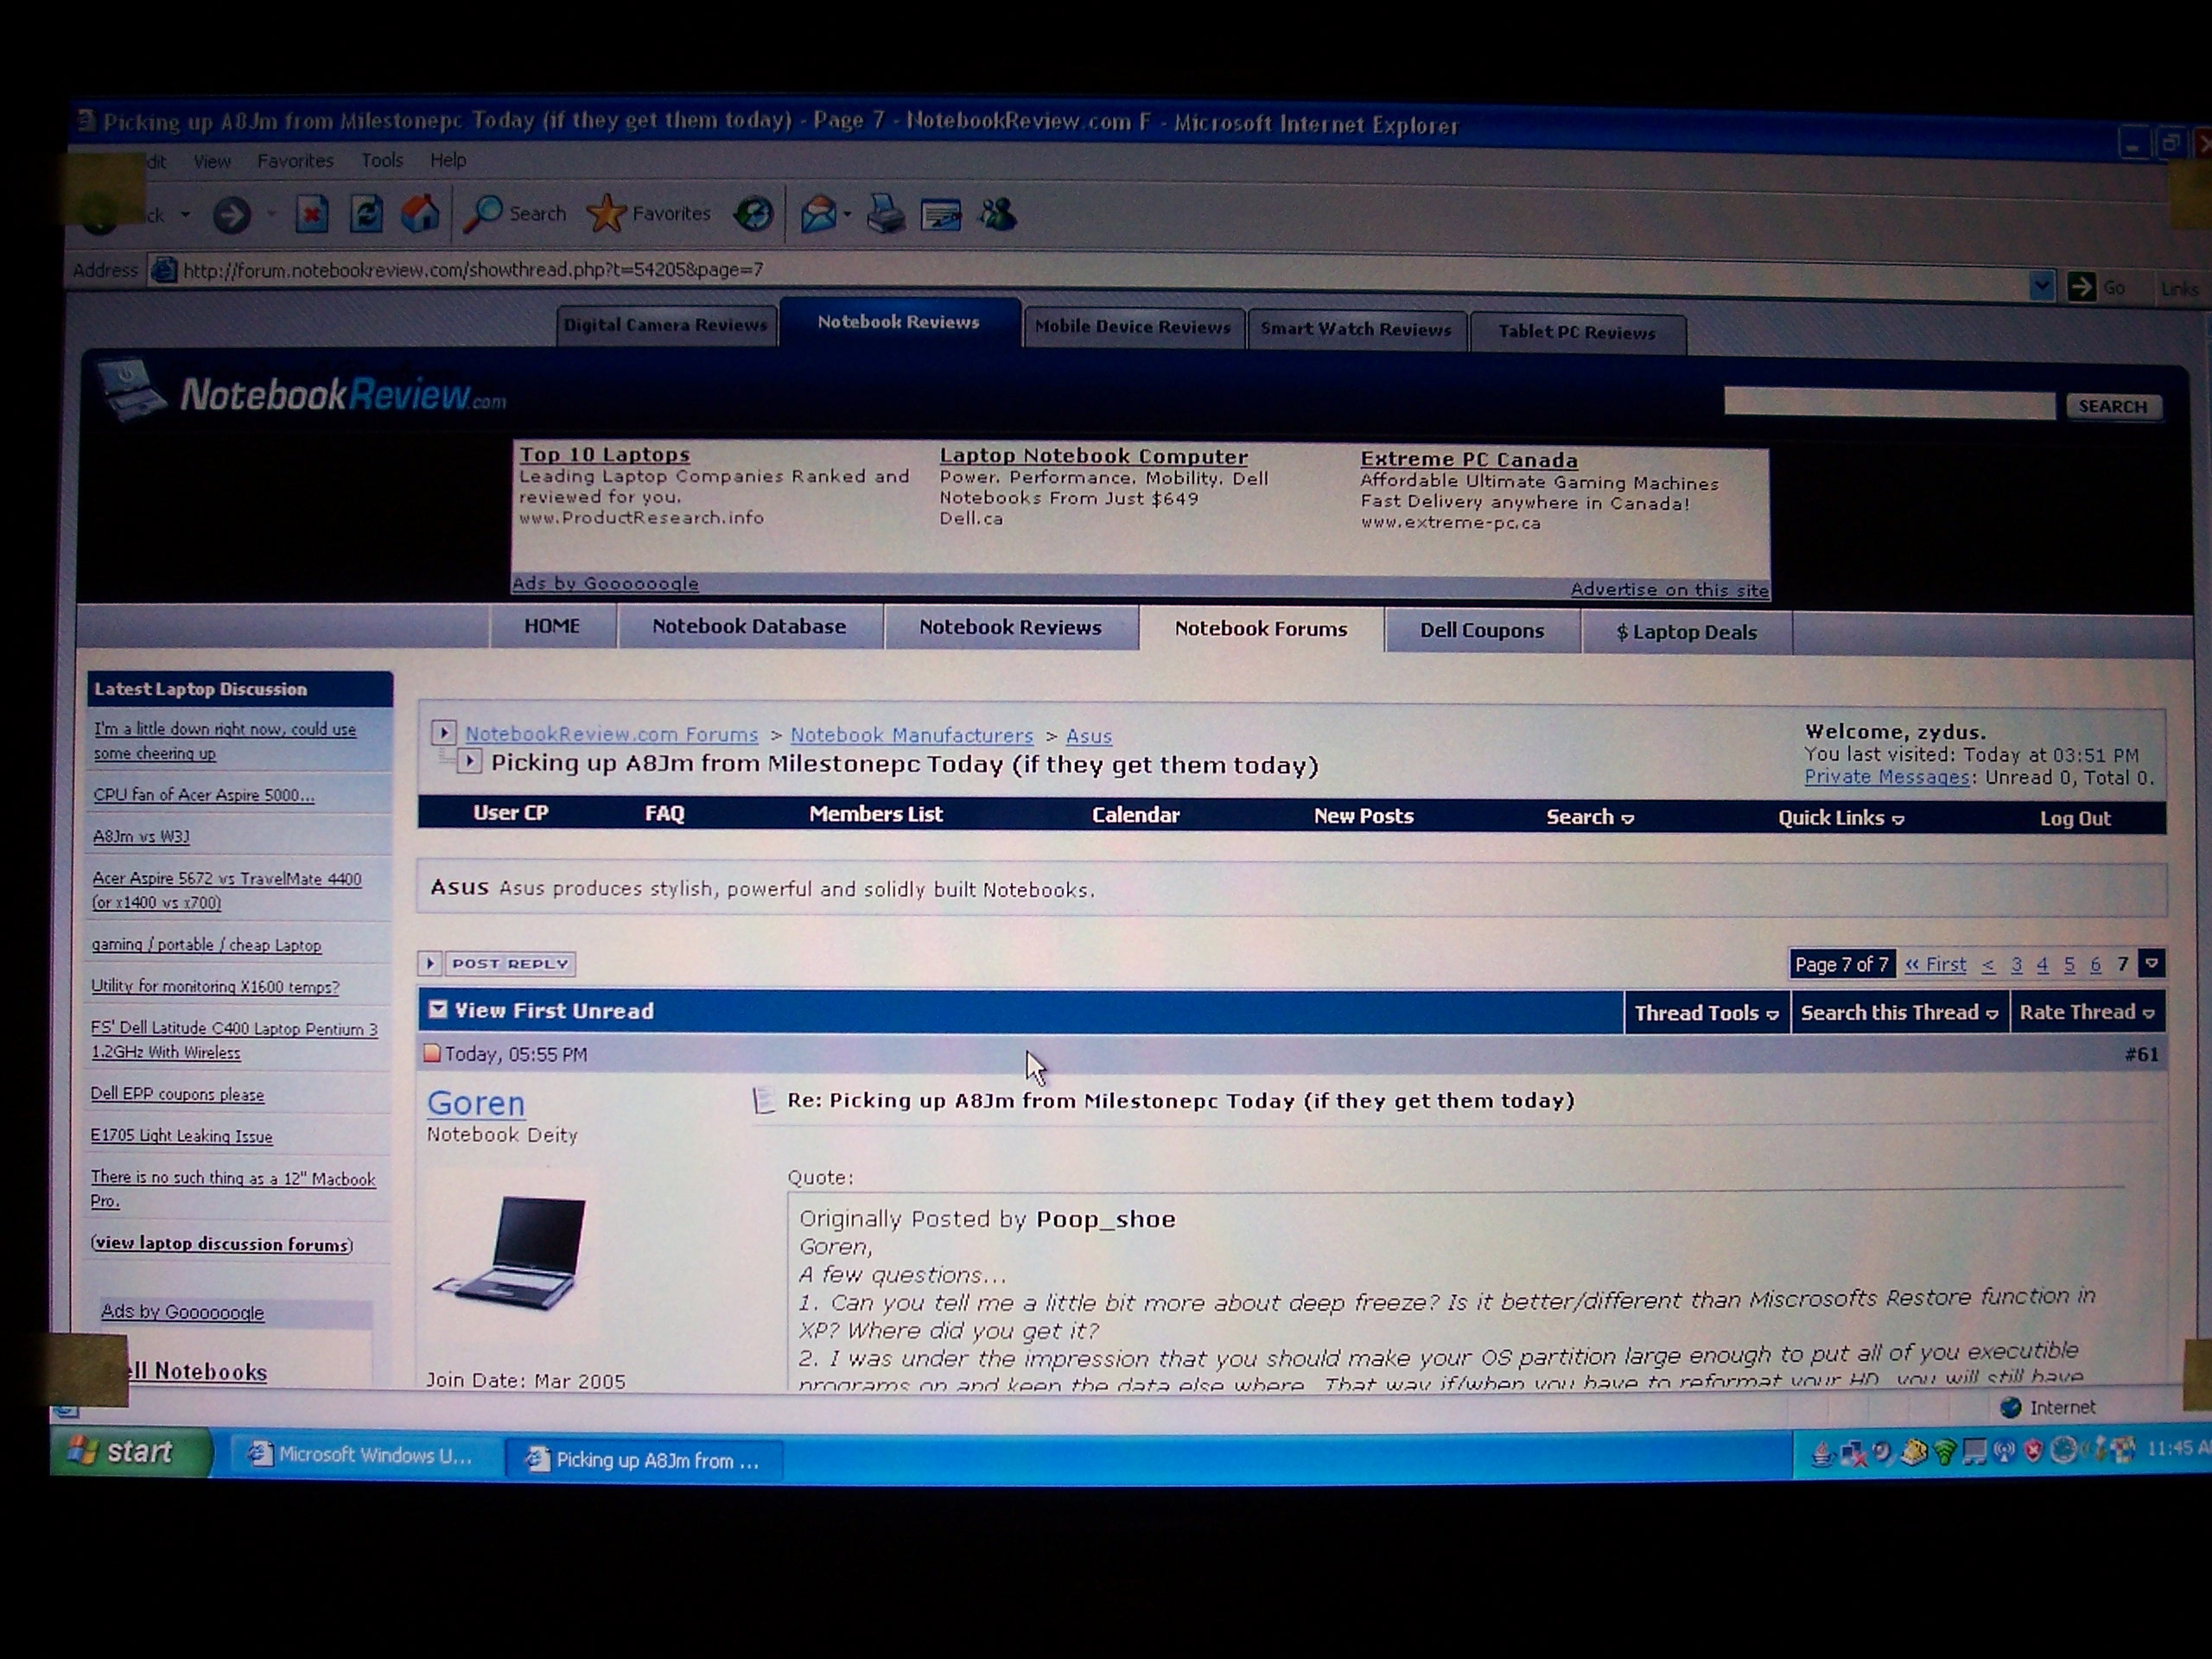Click the Log Out link
Viewport: 2212px width, 1659px height.
coord(2075,818)
